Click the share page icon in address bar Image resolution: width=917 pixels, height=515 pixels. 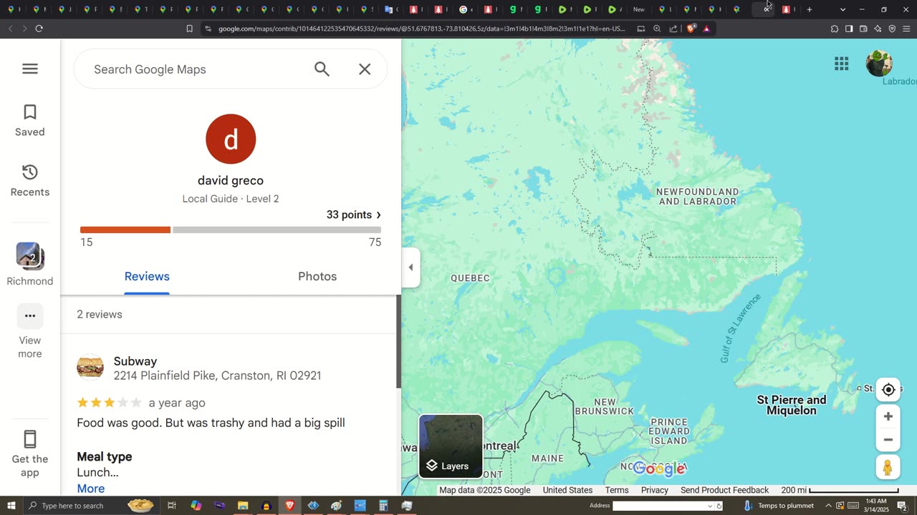click(x=673, y=29)
